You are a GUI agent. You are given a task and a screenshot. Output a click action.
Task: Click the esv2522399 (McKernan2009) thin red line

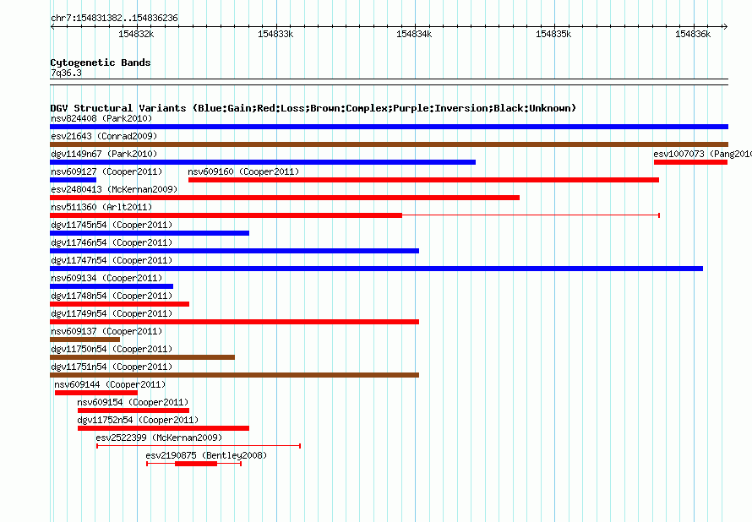pos(199,446)
